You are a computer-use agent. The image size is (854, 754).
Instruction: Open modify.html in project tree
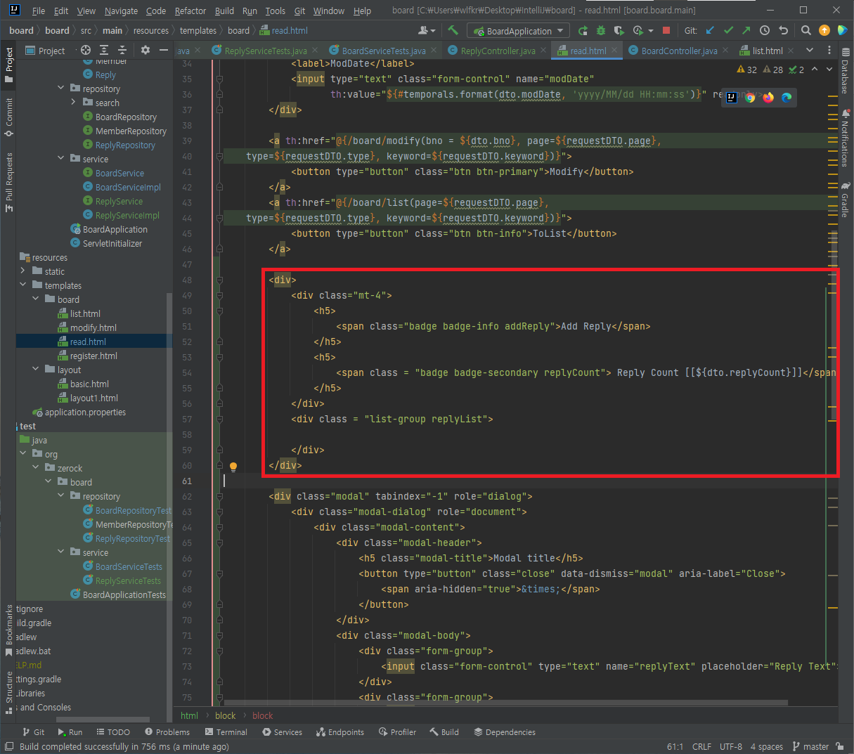tap(93, 327)
